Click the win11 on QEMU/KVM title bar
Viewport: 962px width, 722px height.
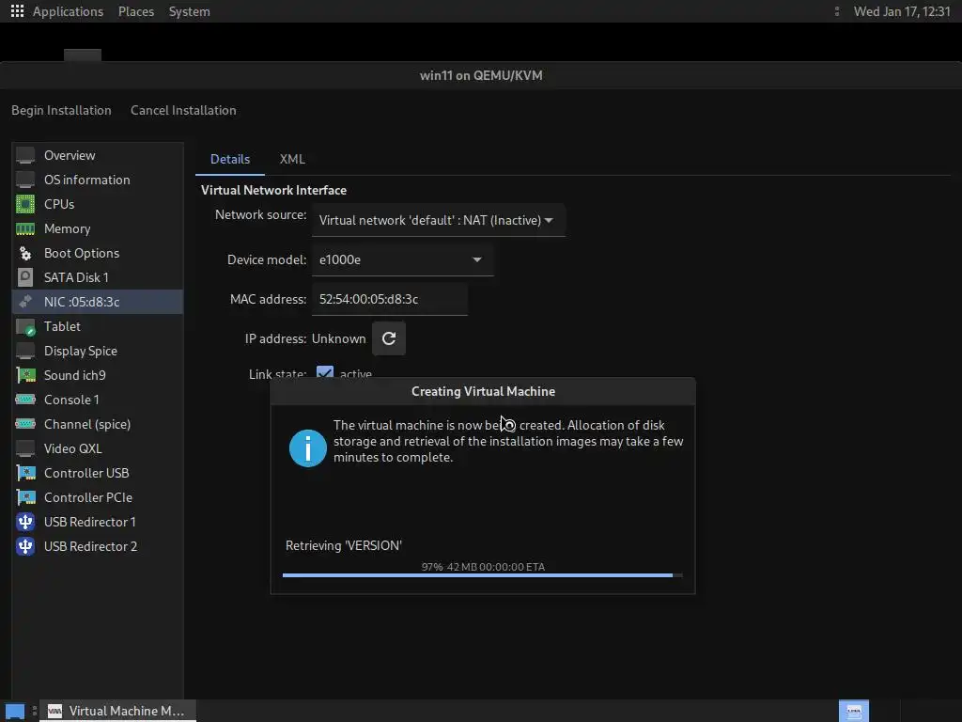[x=481, y=75]
